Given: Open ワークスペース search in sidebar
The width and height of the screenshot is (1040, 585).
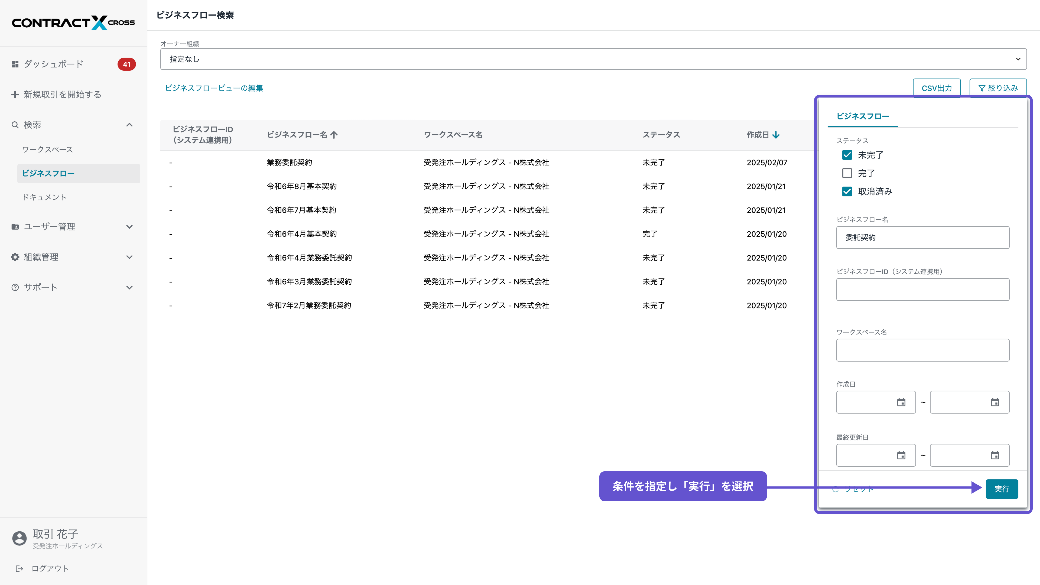Looking at the screenshot, I should pos(47,150).
